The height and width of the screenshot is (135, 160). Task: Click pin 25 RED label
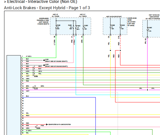pos(28,116)
